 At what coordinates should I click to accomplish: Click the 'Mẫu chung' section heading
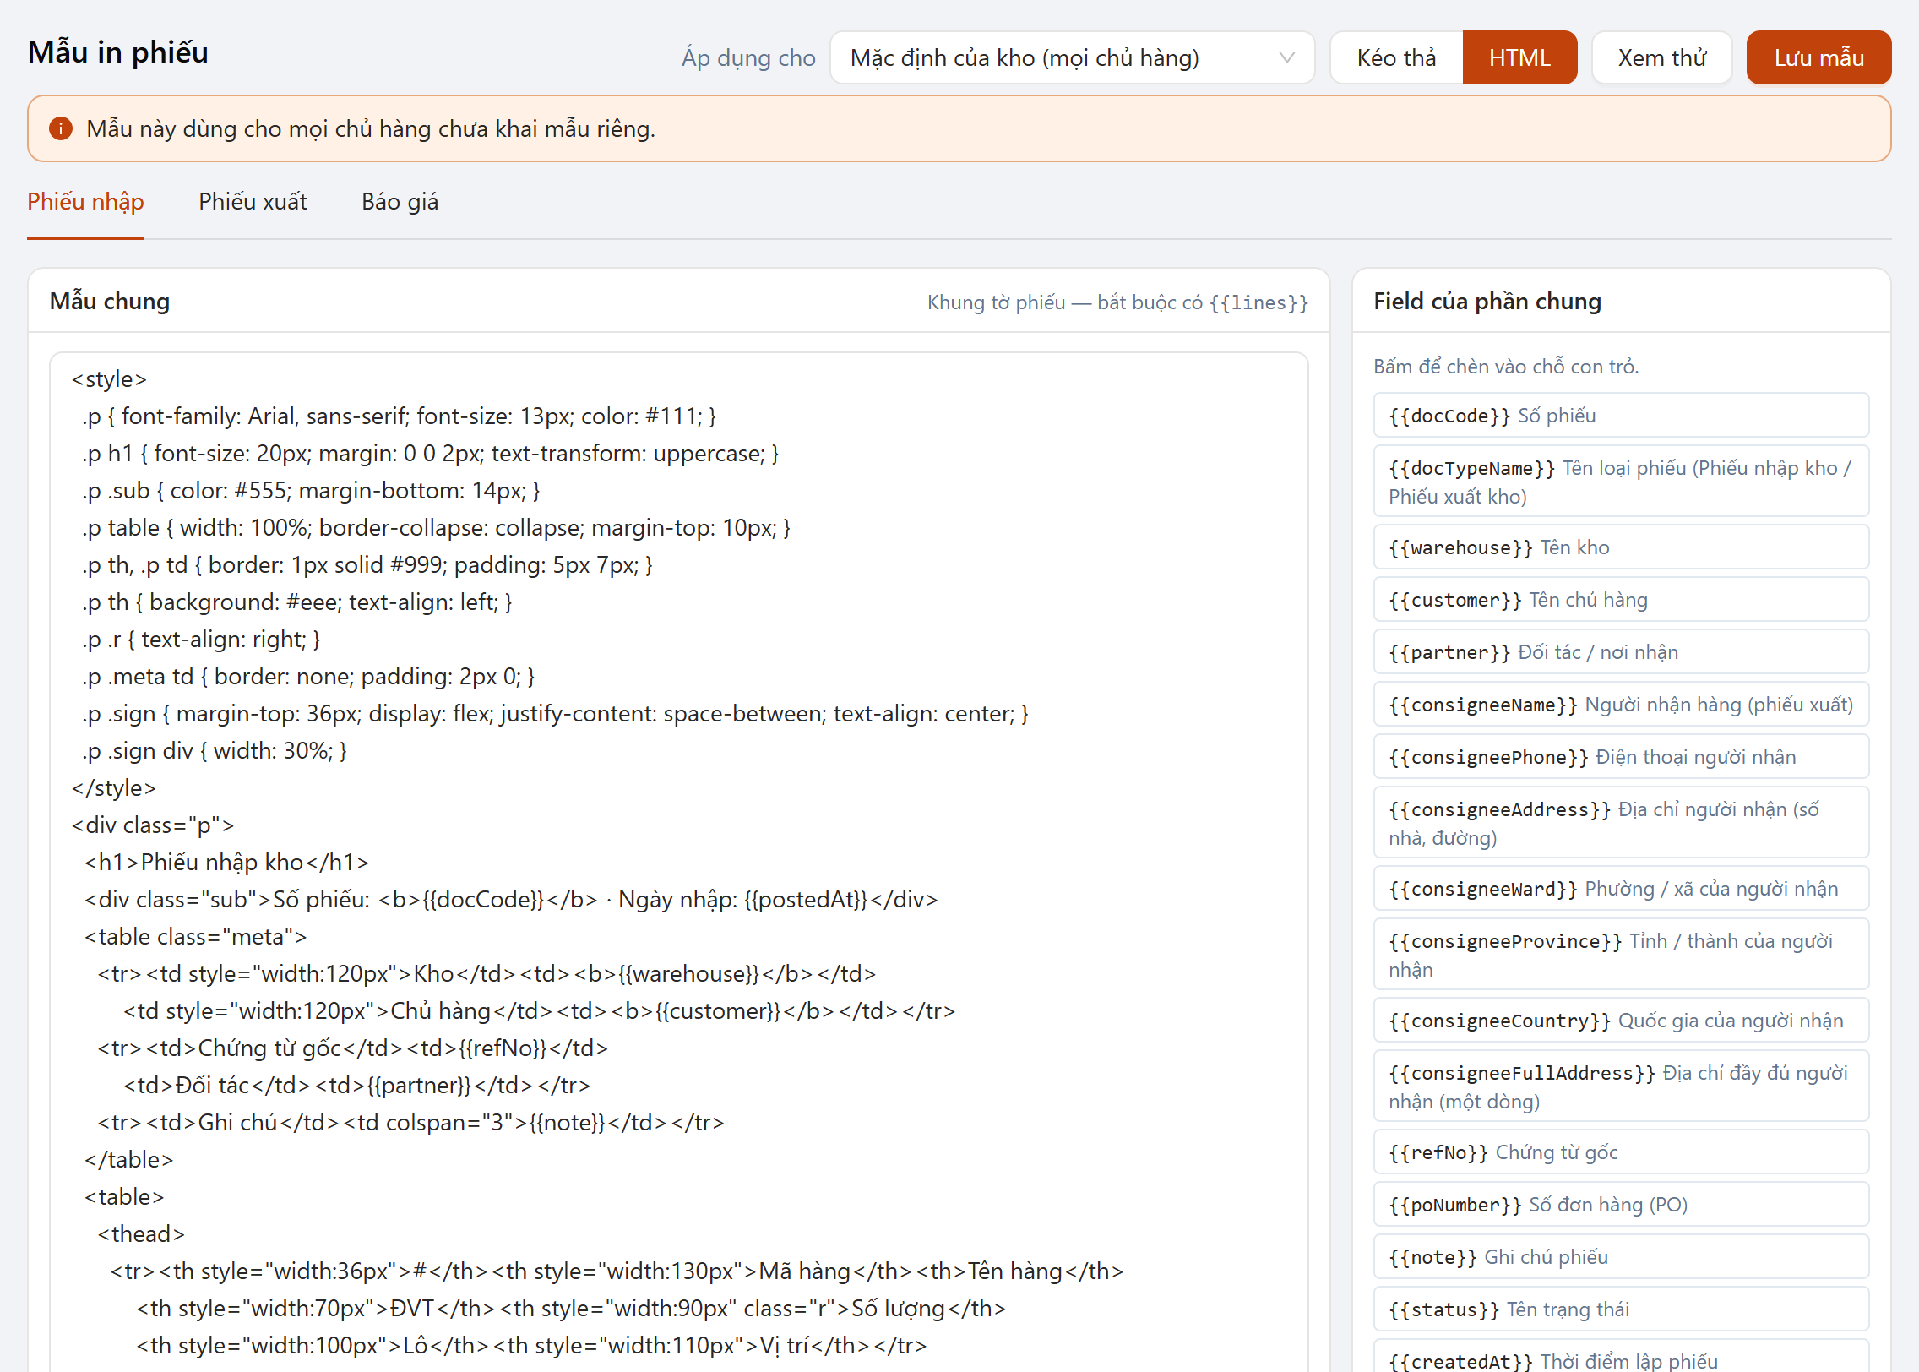(110, 302)
